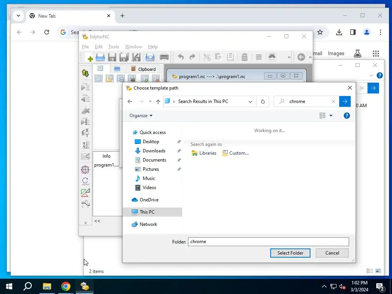This screenshot has width=392, height=294.
Task: Click the EdytorNC toolbar back arrow circle icon
Action: tap(301, 57)
